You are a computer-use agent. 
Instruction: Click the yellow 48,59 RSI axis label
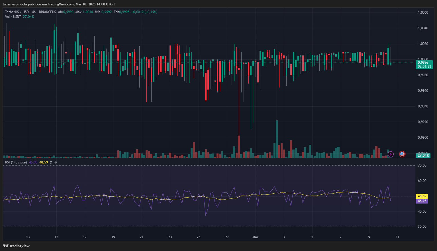(422, 196)
